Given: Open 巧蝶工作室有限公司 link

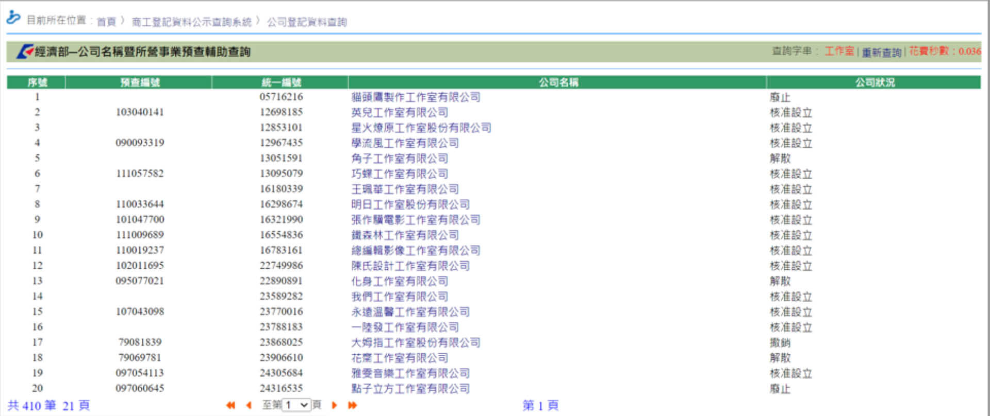Looking at the screenshot, I should point(400,174).
